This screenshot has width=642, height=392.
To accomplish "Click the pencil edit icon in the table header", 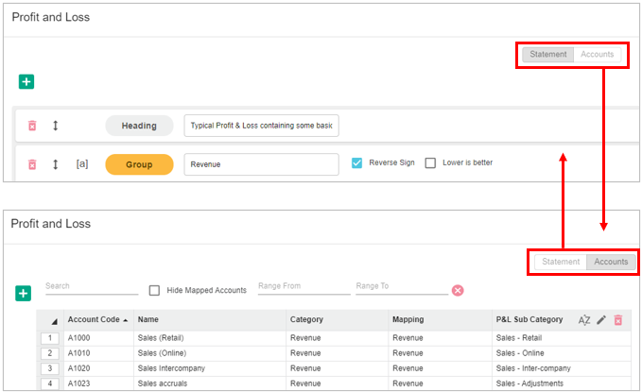I will pyautogui.click(x=601, y=320).
